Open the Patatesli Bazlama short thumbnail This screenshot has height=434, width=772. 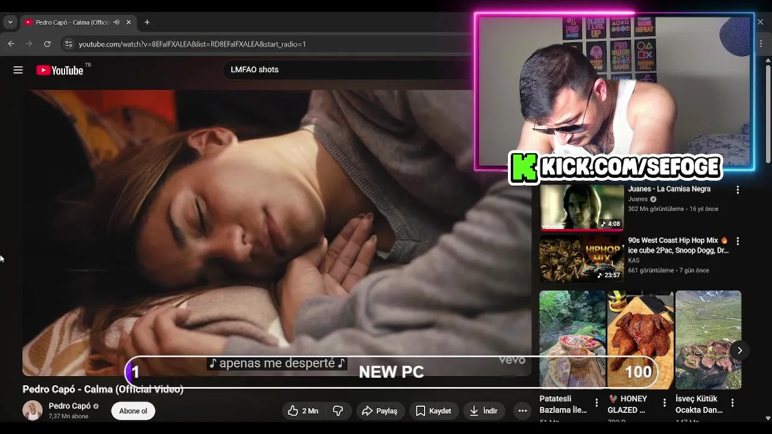[572, 339]
